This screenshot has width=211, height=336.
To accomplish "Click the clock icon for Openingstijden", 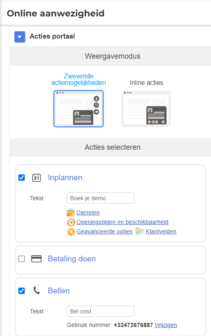I will coord(71,222).
